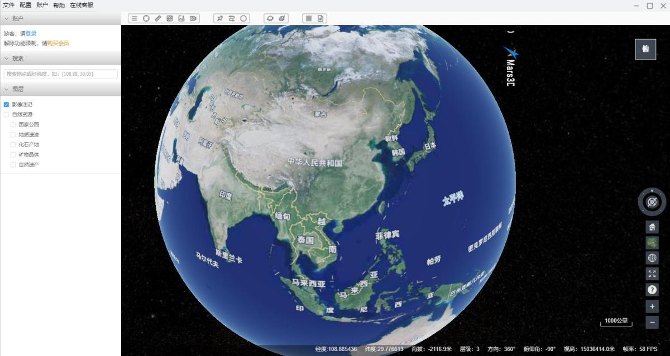The width and height of the screenshot is (670, 356).
Task: Collapse the 账户 panel section
Action: point(6,18)
